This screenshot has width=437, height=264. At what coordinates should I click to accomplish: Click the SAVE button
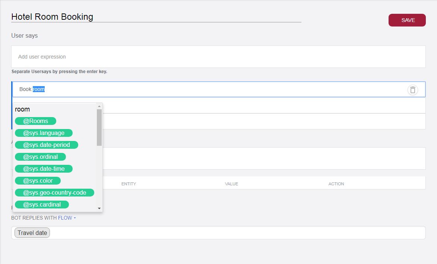click(x=407, y=20)
